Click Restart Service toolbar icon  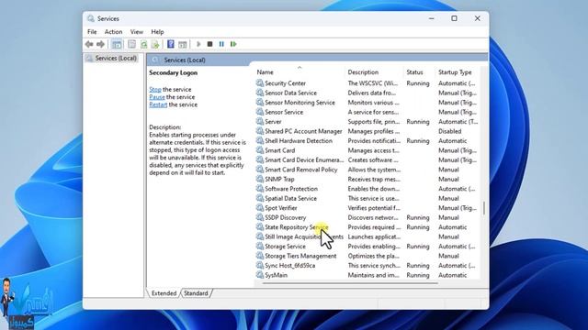click(x=233, y=44)
